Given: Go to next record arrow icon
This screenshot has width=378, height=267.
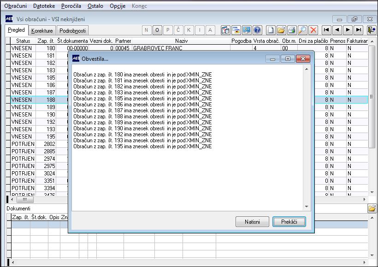Looking at the screenshot, I should pyautogui.click(x=348, y=30).
